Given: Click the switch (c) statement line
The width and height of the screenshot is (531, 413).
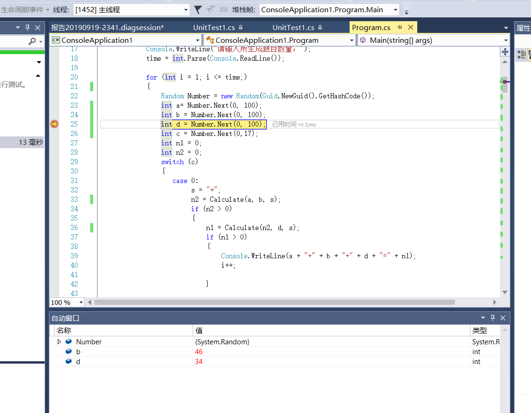Looking at the screenshot, I should pyautogui.click(x=180, y=162).
